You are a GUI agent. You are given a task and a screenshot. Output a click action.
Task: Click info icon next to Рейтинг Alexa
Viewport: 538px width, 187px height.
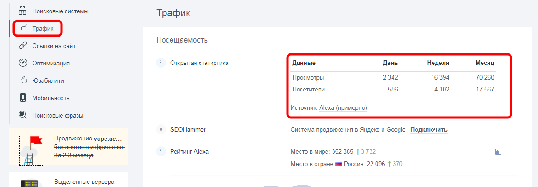point(161,151)
